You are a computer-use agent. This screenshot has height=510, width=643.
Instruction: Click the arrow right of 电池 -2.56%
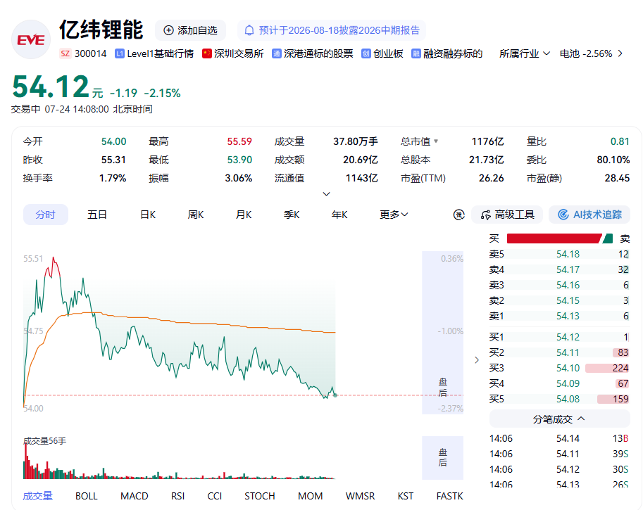pos(620,53)
